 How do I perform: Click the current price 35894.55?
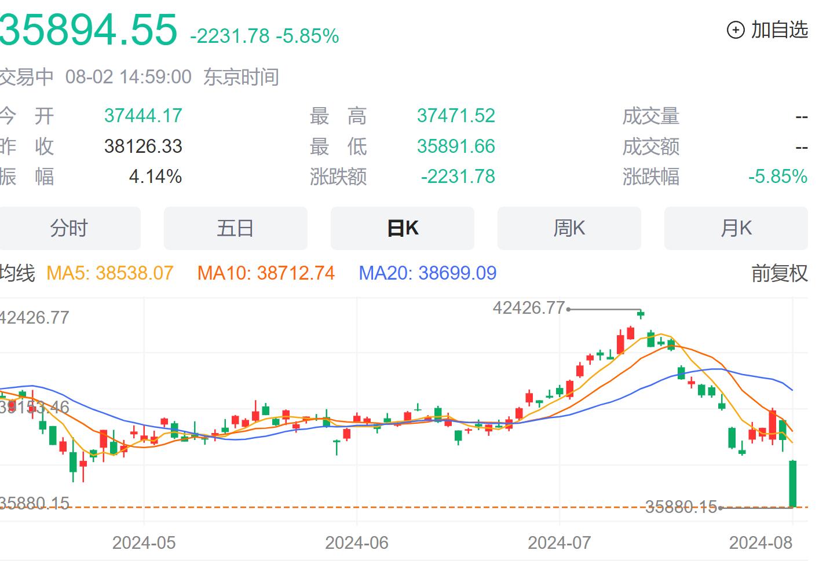88,30
